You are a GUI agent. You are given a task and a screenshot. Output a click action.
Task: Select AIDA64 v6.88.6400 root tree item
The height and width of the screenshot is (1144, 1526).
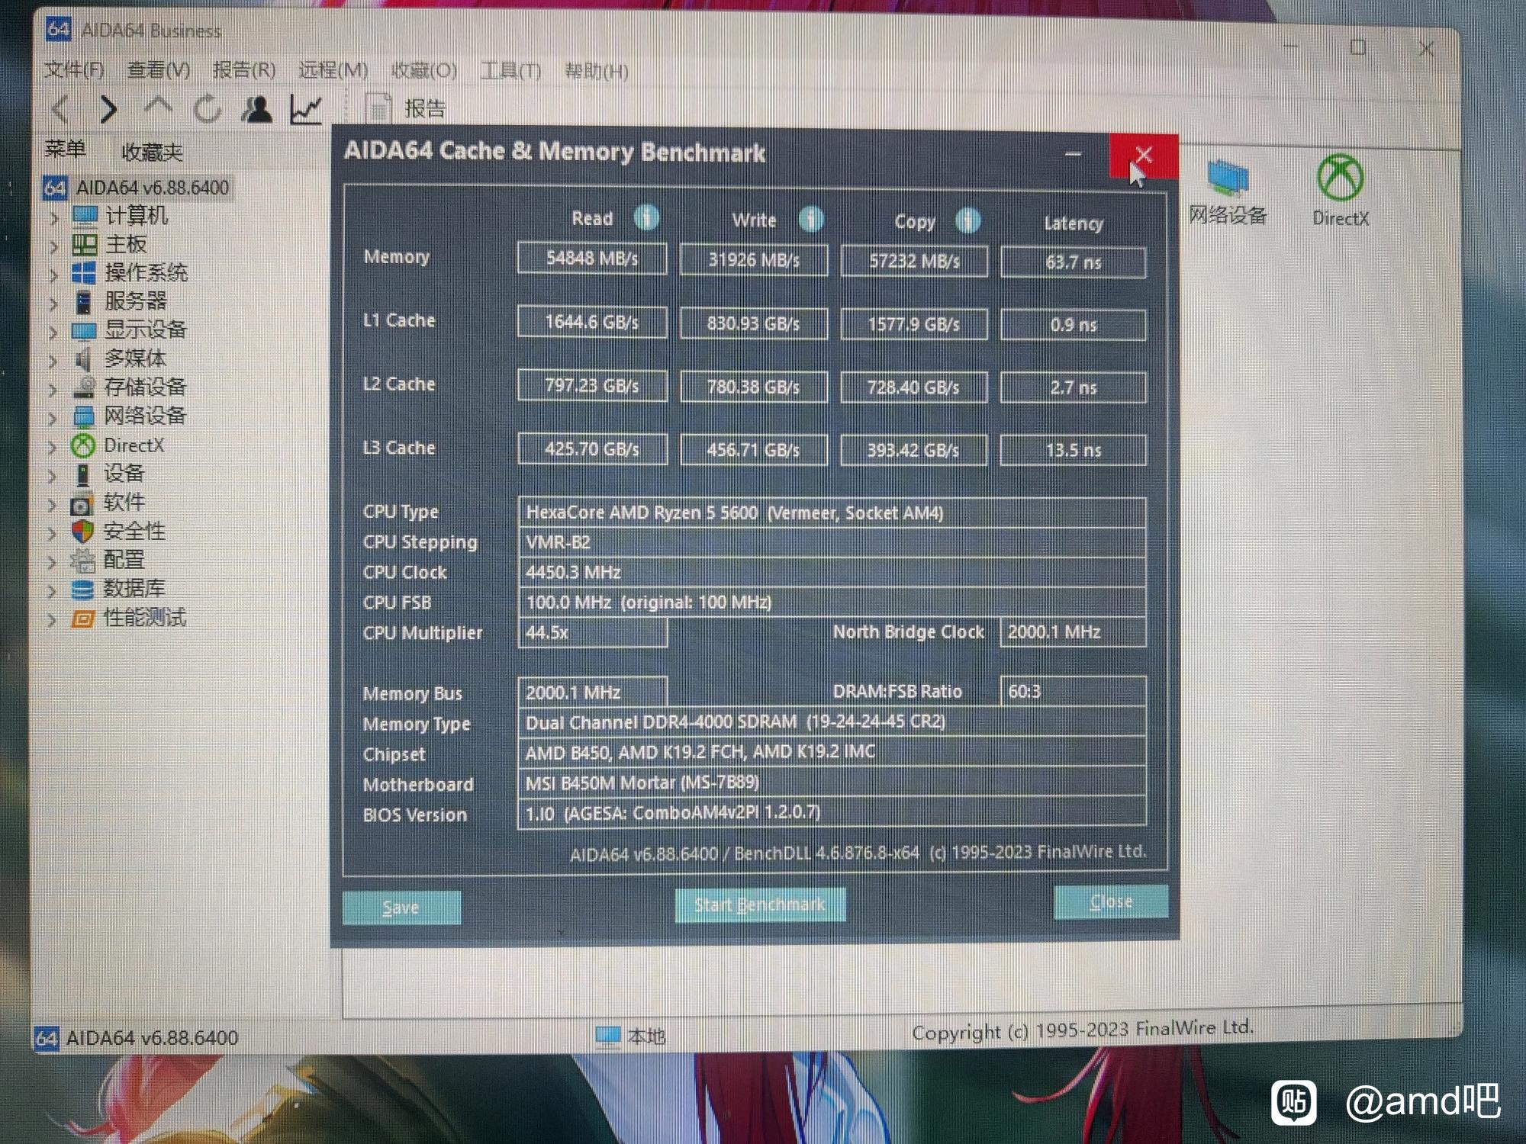point(137,188)
